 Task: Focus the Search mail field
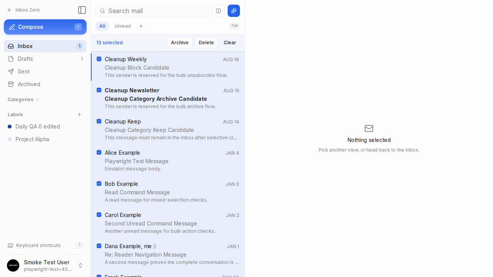(x=152, y=11)
